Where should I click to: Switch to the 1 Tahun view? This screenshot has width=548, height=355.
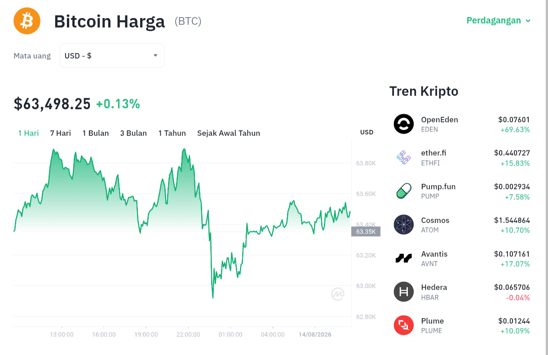[x=172, y=133]
